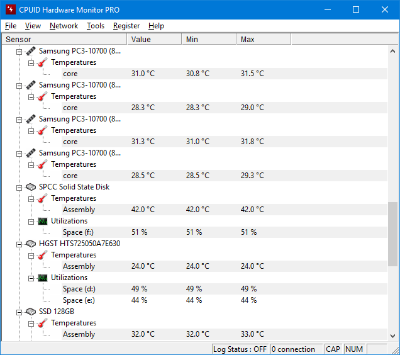Viewport: 400px width, 355px height.
Task: Click the 31.5 °C max value
Action: (x=252, y=74)
